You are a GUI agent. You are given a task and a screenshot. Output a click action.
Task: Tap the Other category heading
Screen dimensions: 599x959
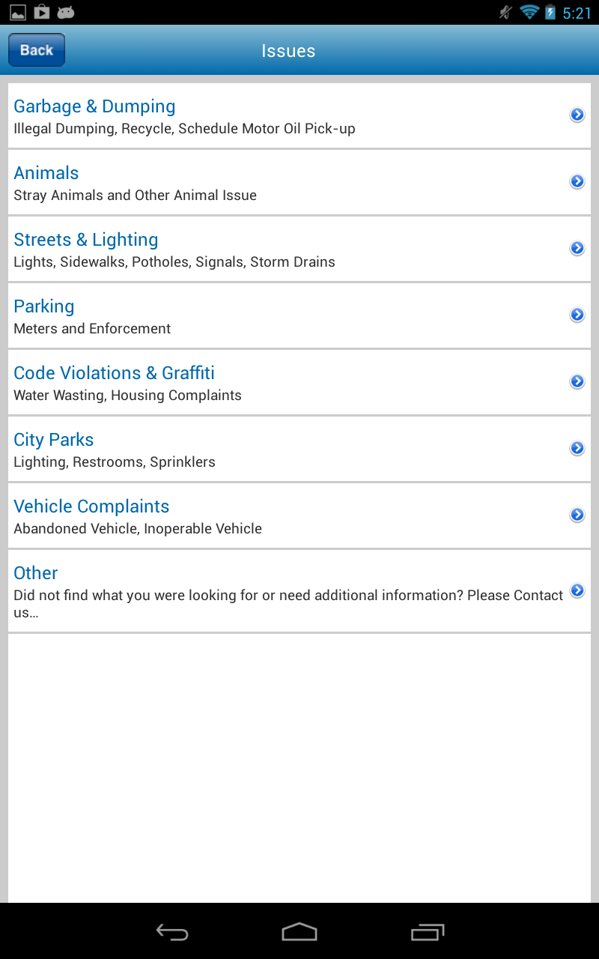36,573
